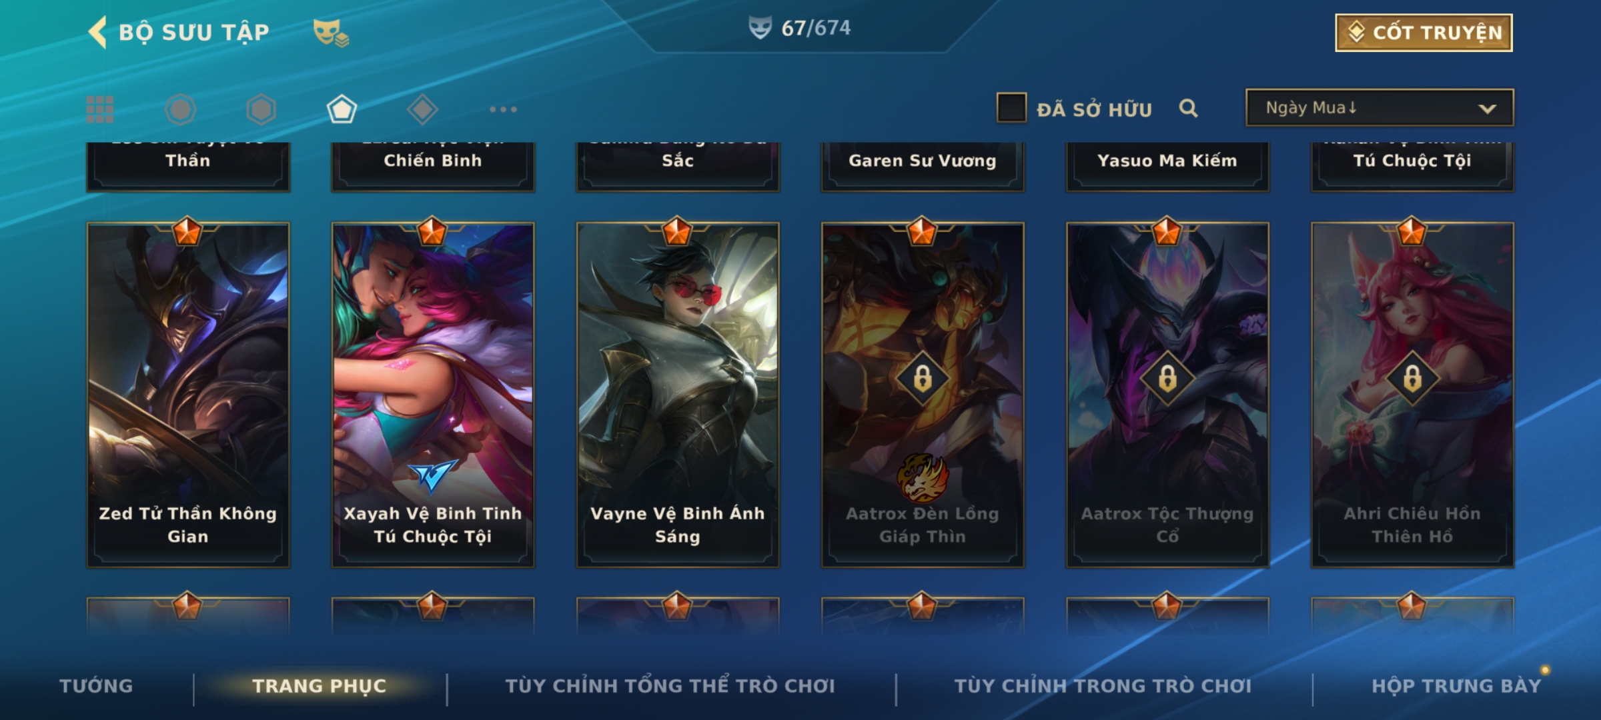Image resolution: width=1601 pixels, height=720 pixels.
Task: Select the pentagon rarity filter icon
Action: coord(342,109)
